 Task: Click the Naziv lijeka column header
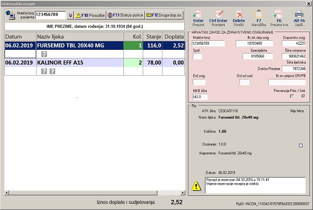pos(80,37)
